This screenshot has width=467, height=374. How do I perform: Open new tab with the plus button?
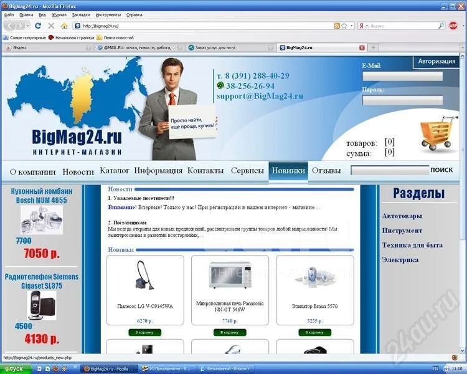(373, 47)
